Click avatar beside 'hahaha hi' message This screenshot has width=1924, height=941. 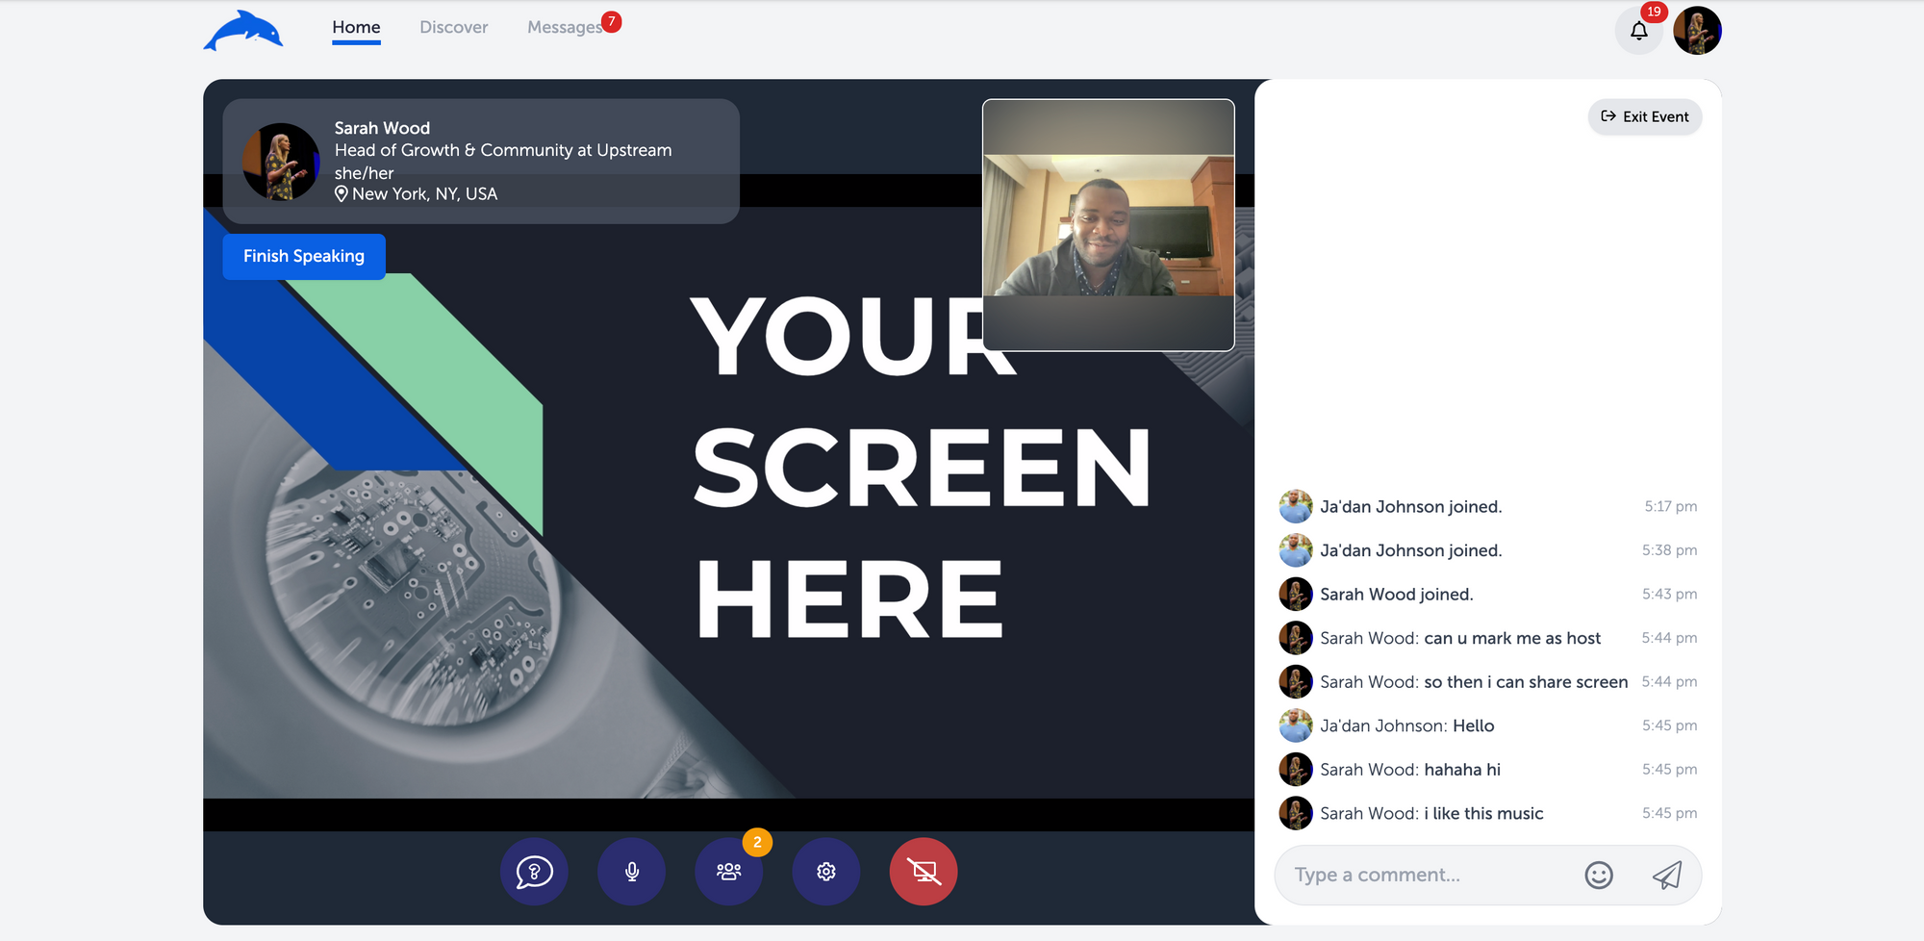[1296, 769]
